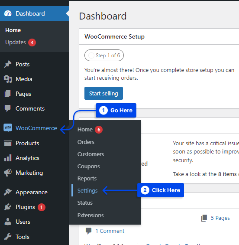Click the red 6 badge next to Home
This screenshot has height=245, width=239.
[99, 130]
